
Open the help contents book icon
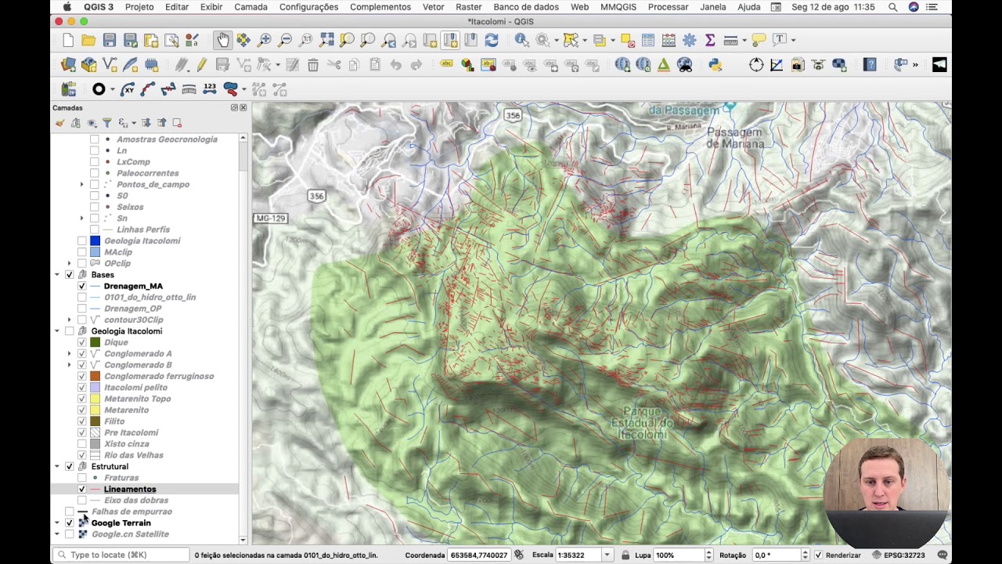click(x=870, y=65)
